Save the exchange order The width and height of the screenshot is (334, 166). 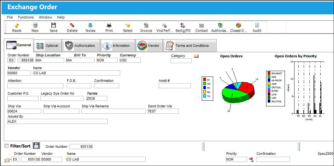click(54, 25)
